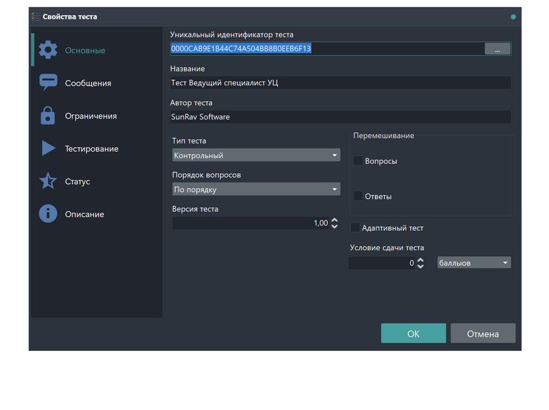549x410 pixels.
Task: Click the teal dot in title bar
Action: click(514, 17)
